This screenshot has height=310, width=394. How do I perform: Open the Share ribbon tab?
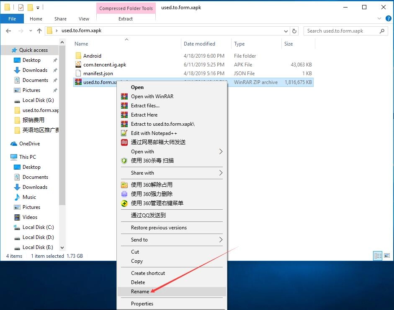[60, 19]
